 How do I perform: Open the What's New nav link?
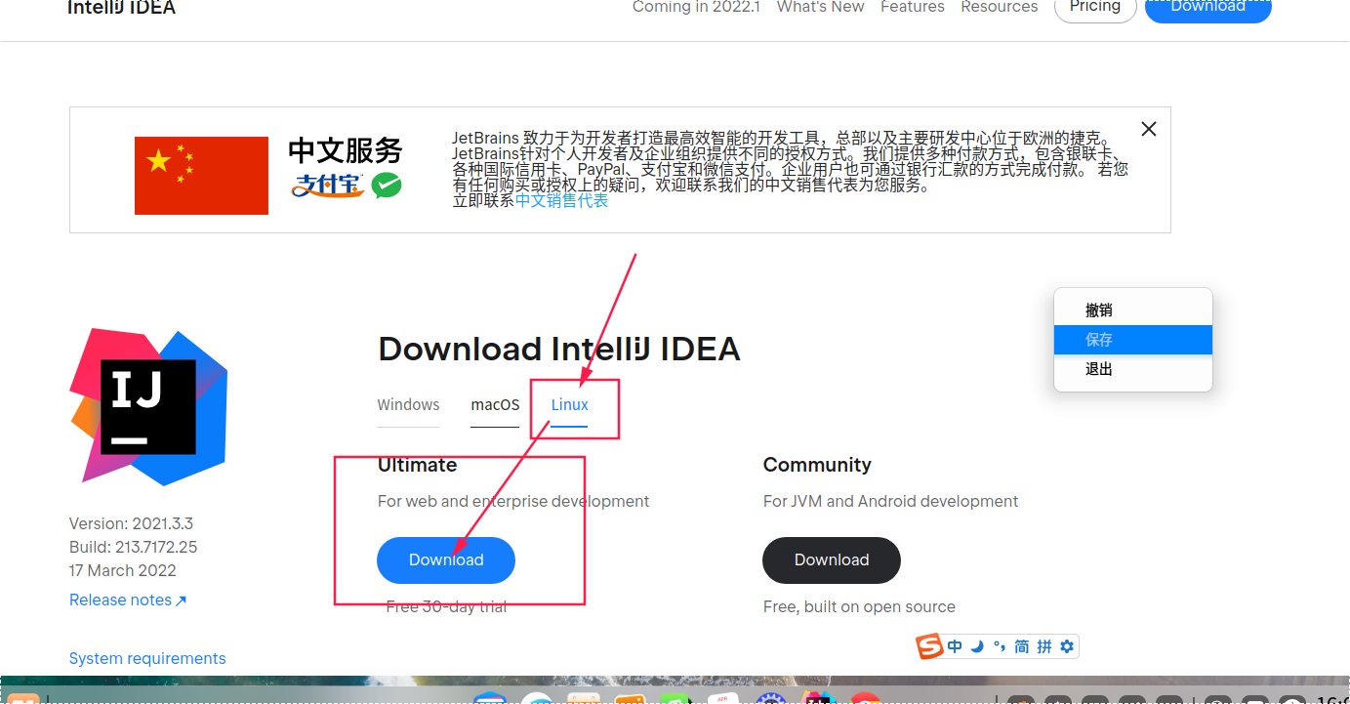[820, 7]
